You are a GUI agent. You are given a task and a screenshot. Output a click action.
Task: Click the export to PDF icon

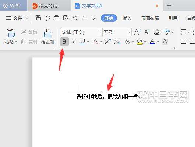(x=47, y=18)
